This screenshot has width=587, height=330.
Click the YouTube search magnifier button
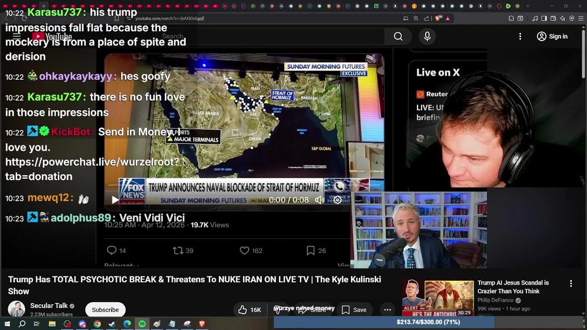[x=398, y=36]
